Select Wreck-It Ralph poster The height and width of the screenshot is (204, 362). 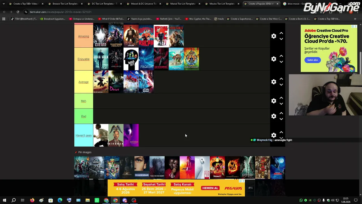click(x=146, y=36)
